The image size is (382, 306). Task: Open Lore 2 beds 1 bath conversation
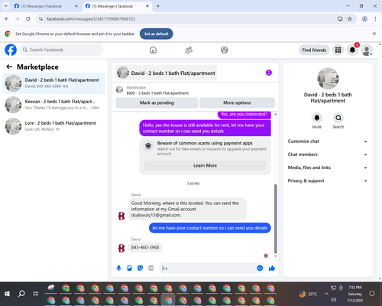(53, 126)
